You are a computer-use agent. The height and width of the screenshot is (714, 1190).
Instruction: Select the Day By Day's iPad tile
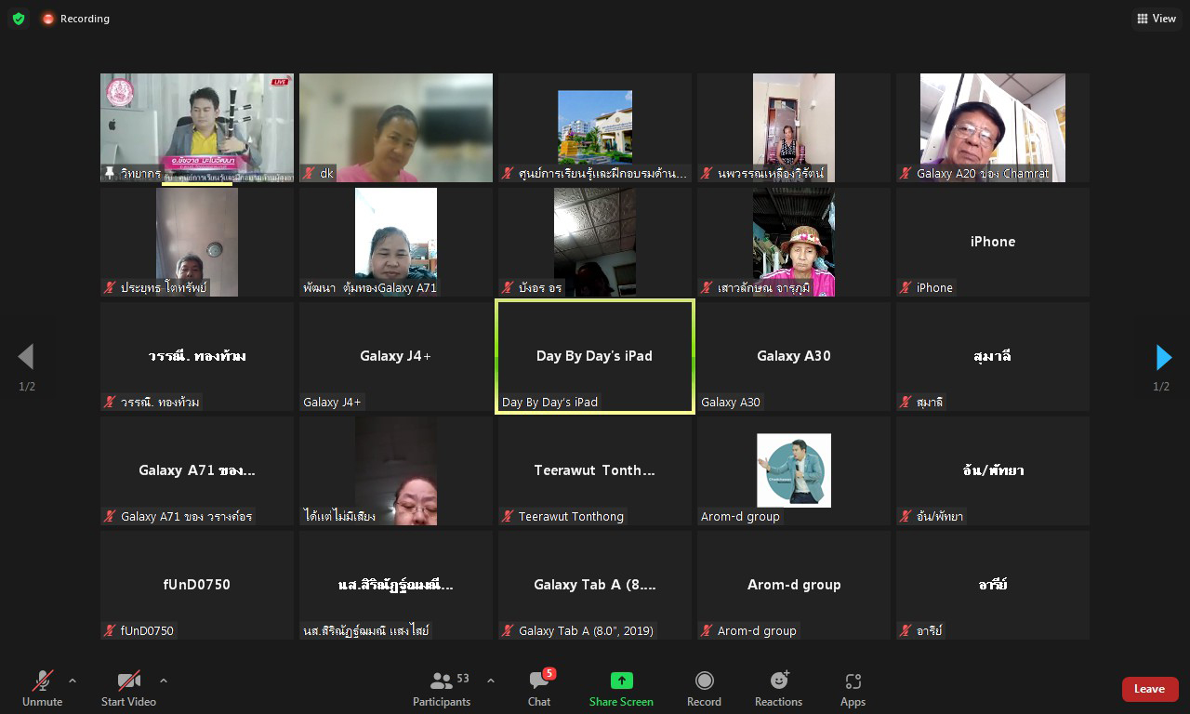coord(595,356)
